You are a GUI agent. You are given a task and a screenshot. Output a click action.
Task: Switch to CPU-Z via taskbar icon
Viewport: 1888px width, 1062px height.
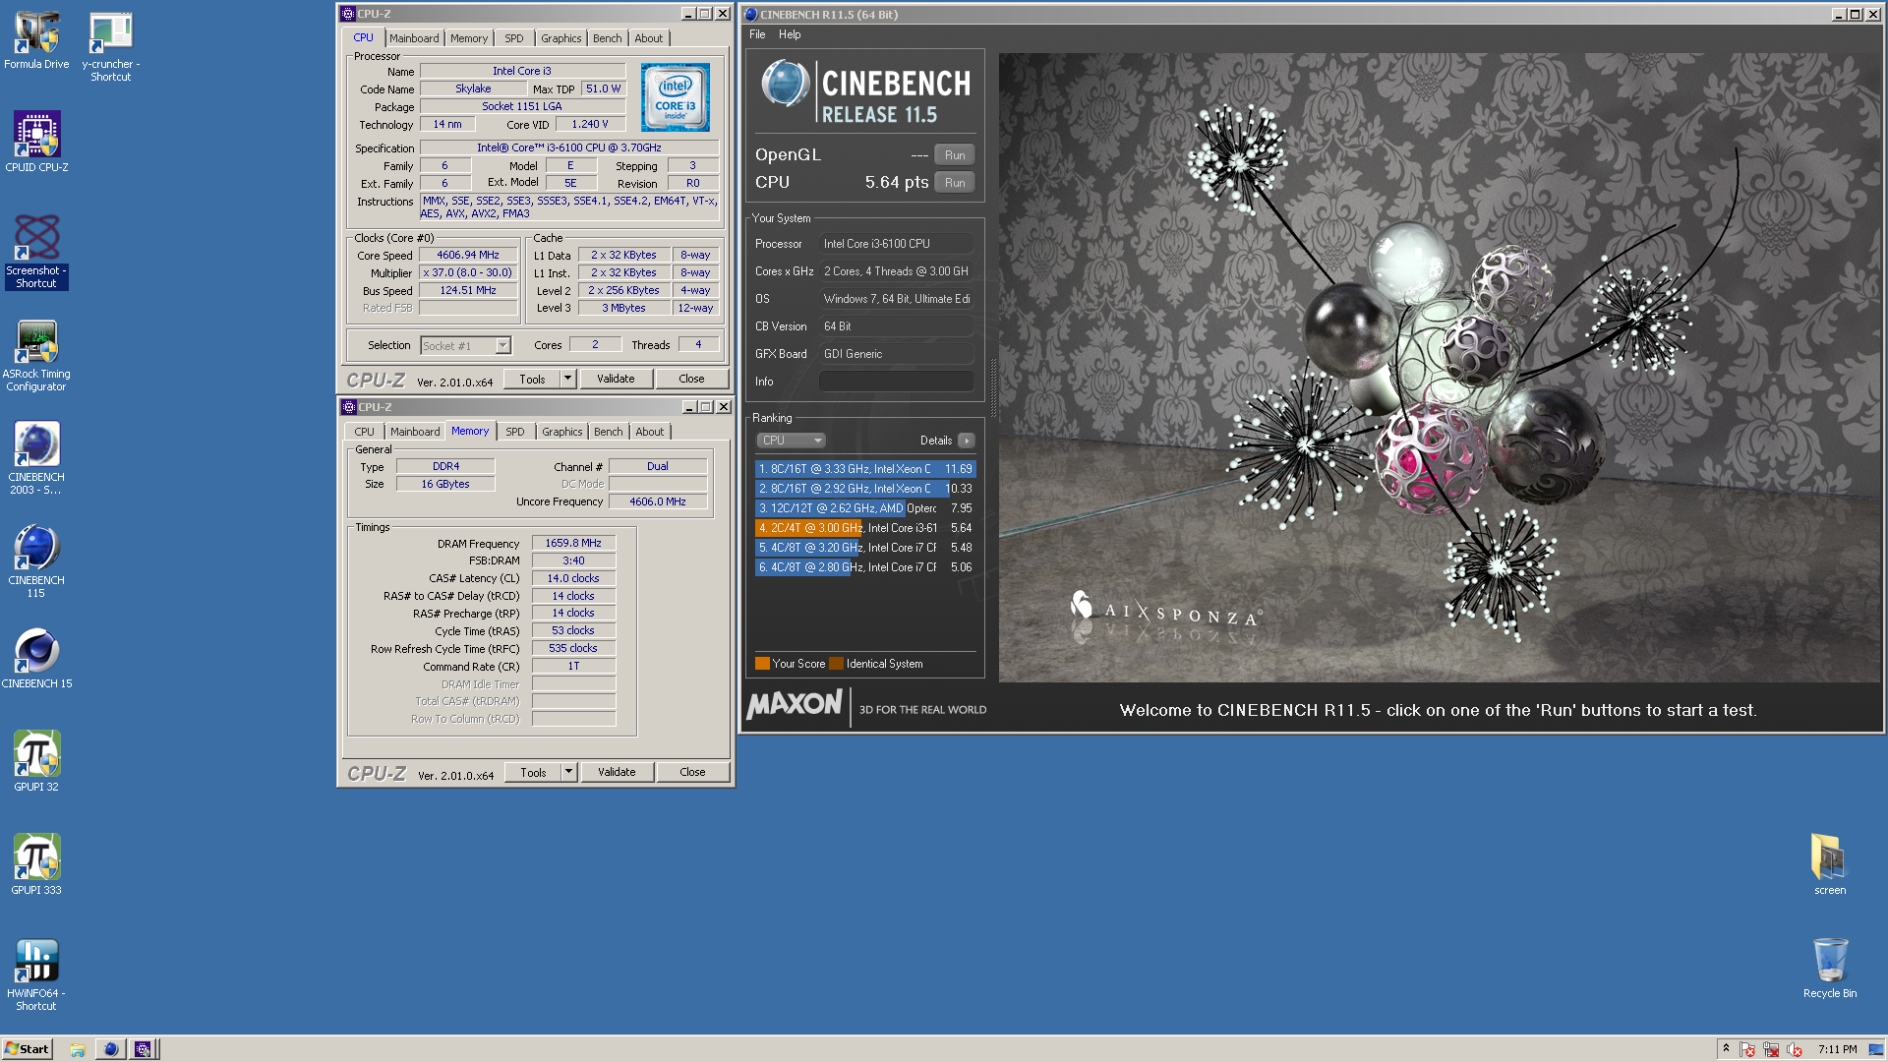pyautogui.click(x=143, y=1049)
